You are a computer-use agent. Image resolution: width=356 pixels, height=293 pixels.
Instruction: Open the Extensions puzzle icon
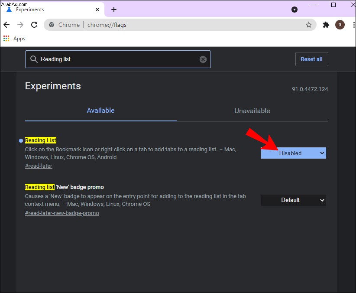[326, 25]
